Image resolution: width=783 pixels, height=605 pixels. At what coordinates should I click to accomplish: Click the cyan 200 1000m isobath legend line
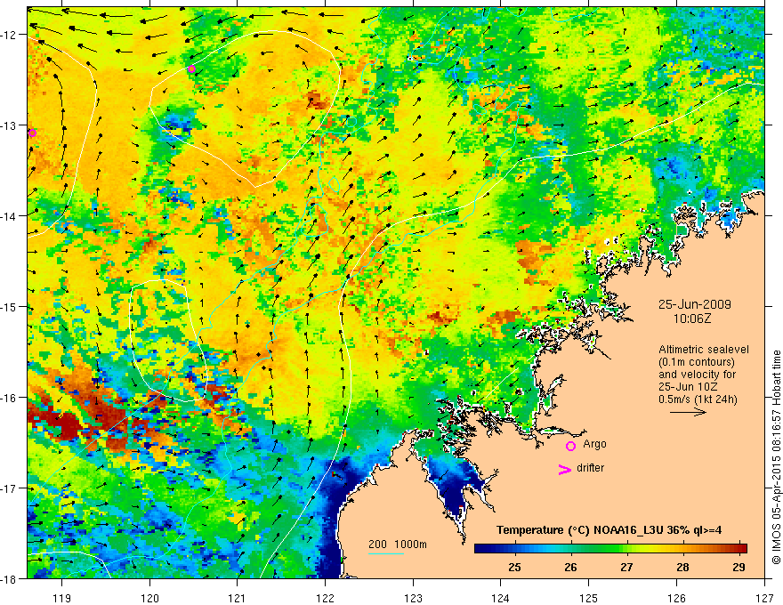386,553
